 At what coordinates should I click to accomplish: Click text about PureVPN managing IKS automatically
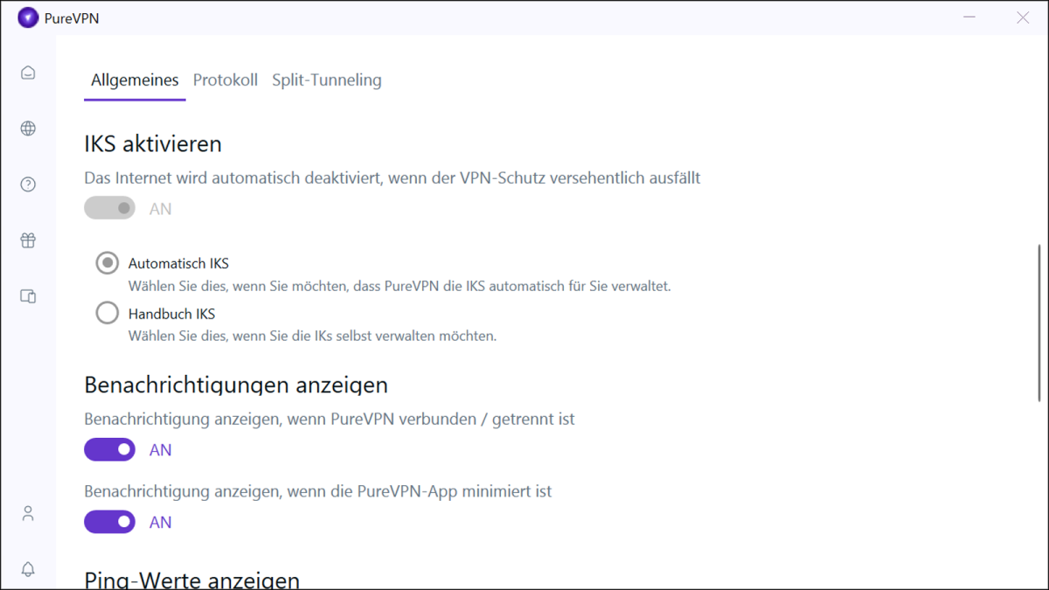[399, 286]
